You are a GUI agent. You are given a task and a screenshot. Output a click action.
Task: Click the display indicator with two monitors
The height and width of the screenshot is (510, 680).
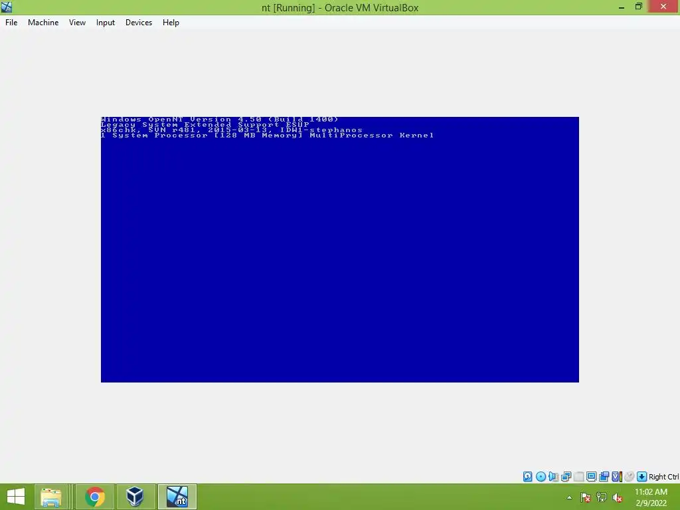(x=604, y=477)
